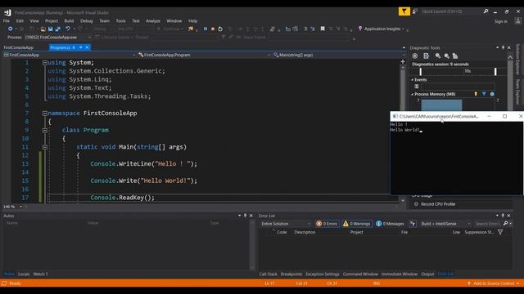The image size is (524, 294).
Task: Click the Navigate Backward toolbar icon
Action: [x=10, y=29]
